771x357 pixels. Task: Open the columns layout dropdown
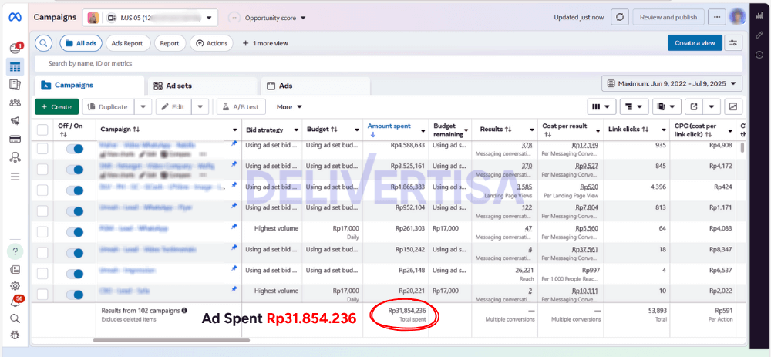tap(602, 106)
